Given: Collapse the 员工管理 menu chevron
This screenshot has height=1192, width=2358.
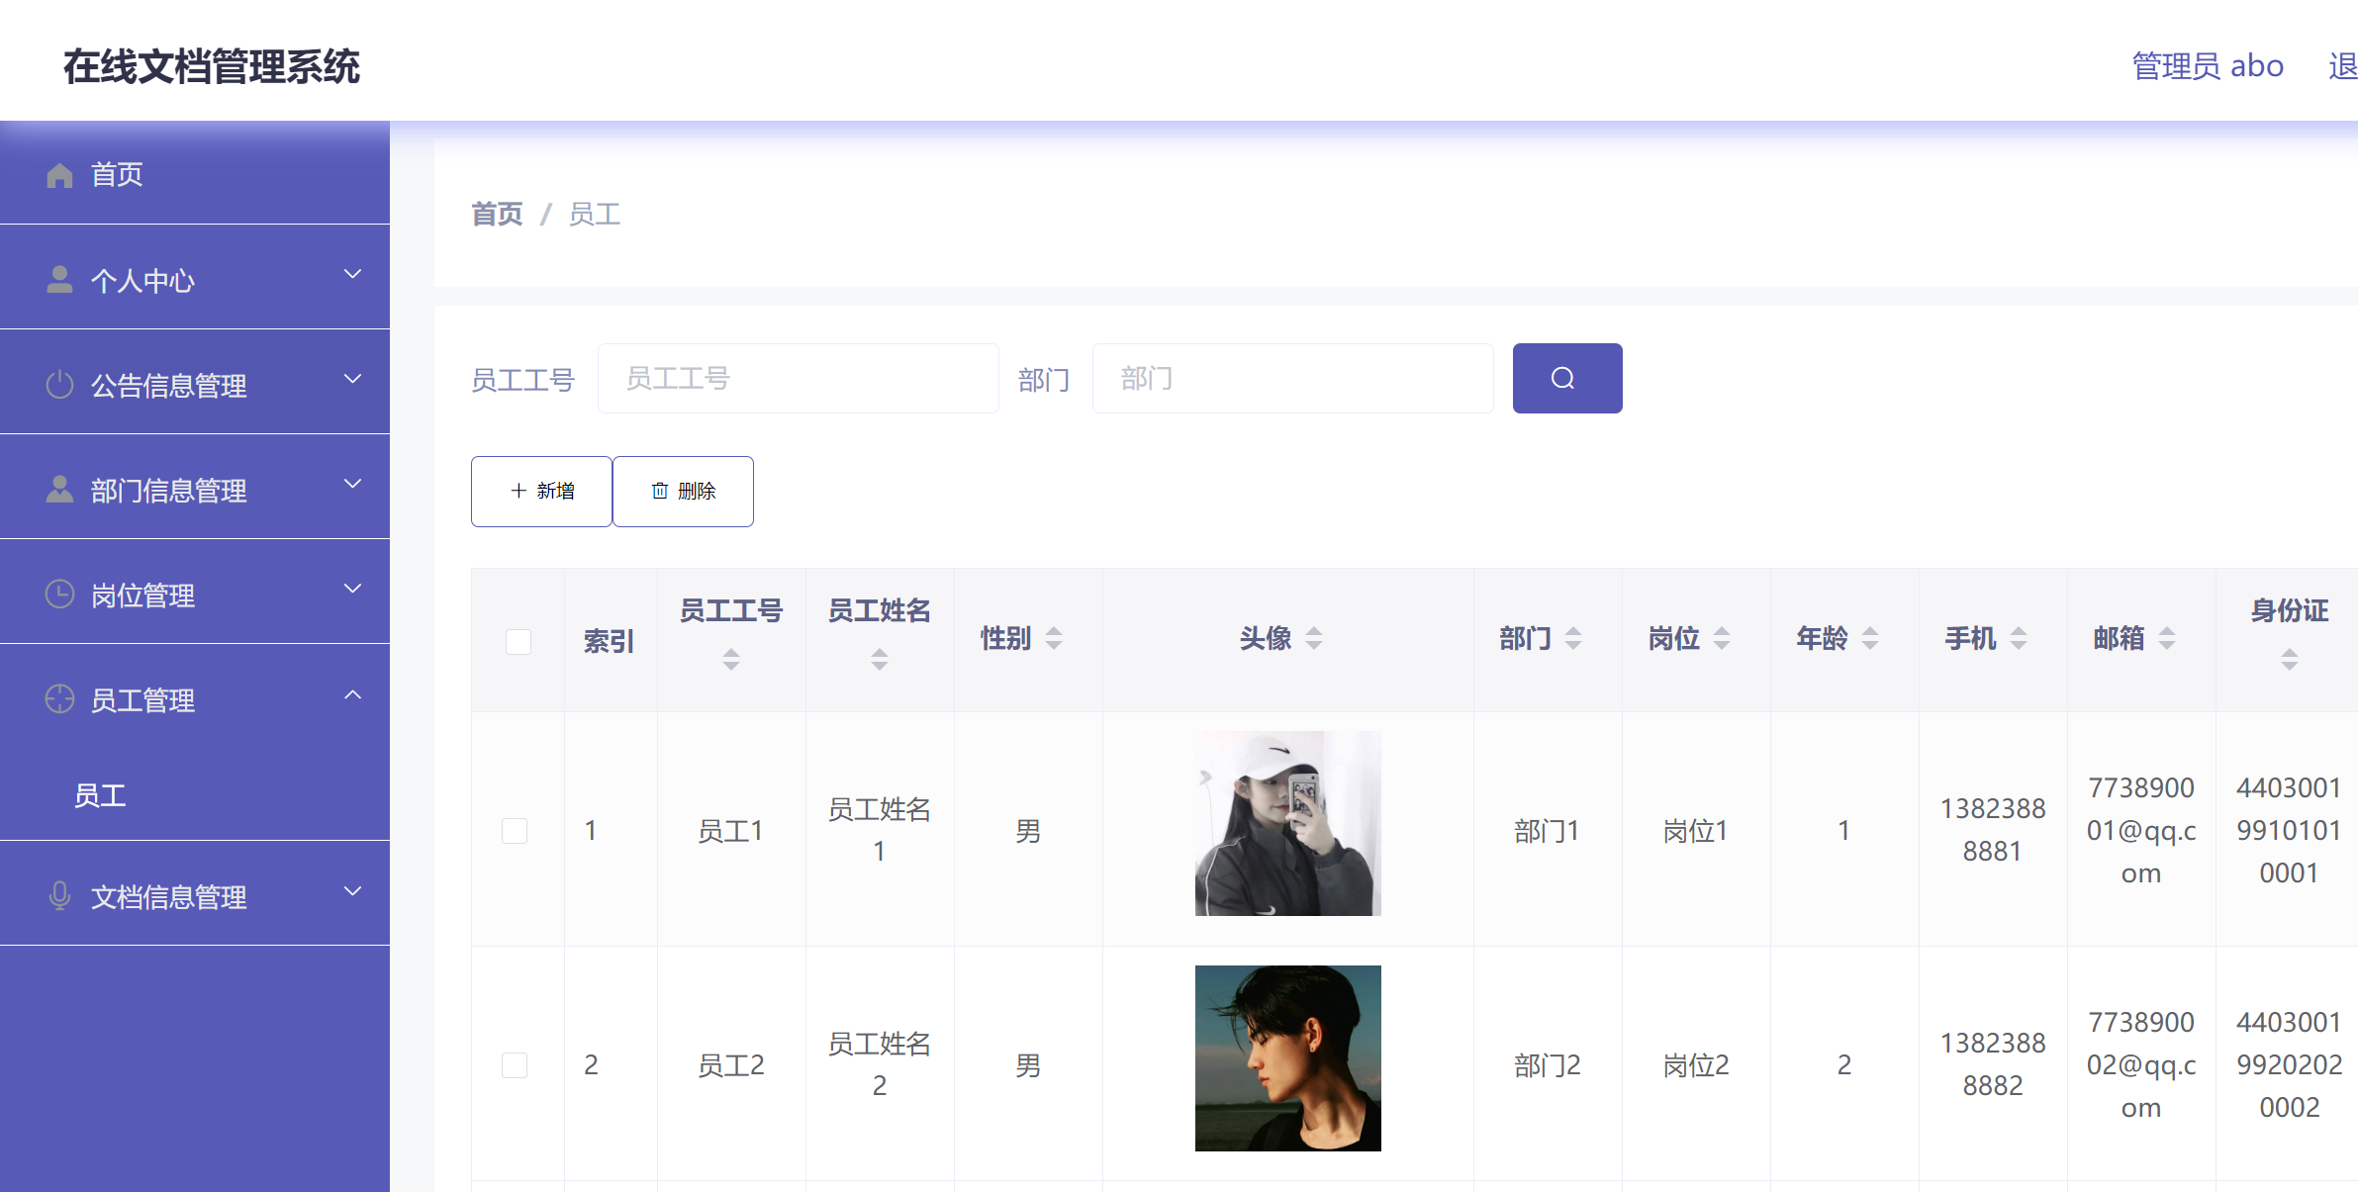Looking at the screenshot, I should pyautogui.click(x=352, y=695).
